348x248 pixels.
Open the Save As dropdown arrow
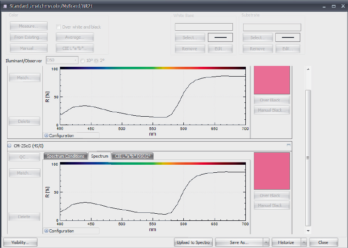pyautogui.click(x=266, y=242)
